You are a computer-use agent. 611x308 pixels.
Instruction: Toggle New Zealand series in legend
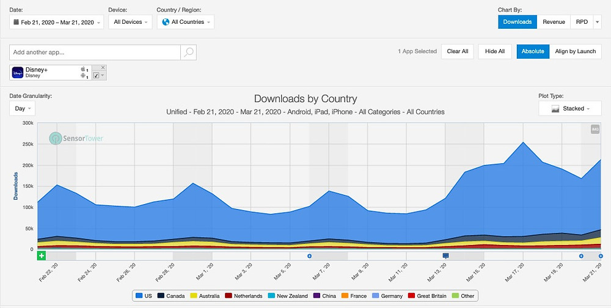(288, 296)
